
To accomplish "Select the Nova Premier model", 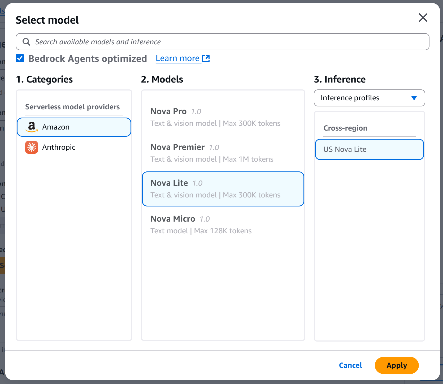I will pos(223,153).
